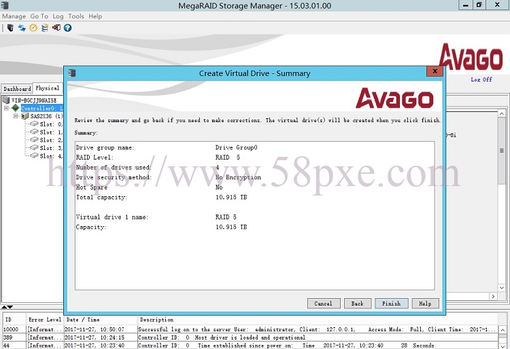The image size is (510, 349).
Task: Click the 'Hot Spare' label
Action: click(x=91, y=187)
